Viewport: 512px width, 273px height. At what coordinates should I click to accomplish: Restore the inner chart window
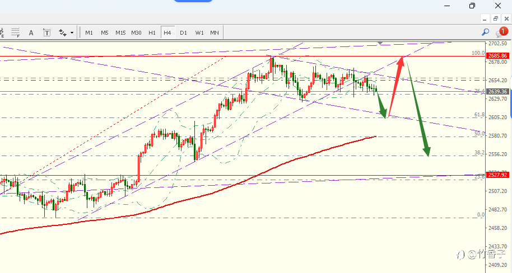point(496,18)
